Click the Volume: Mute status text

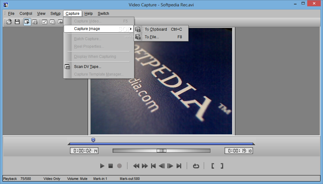(x=77, y=179)
